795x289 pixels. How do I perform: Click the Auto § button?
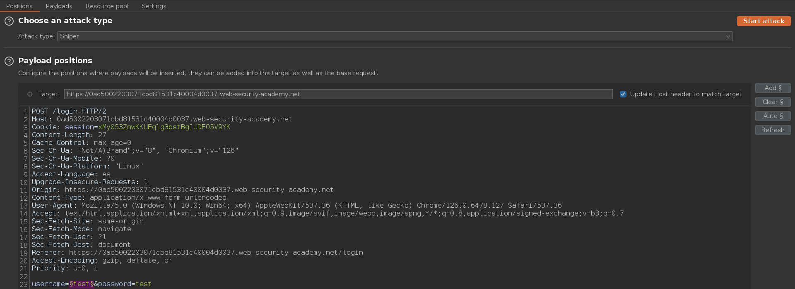coord(773,116)
